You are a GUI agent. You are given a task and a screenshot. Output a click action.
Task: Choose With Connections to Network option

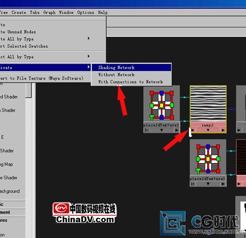point(131,82)
